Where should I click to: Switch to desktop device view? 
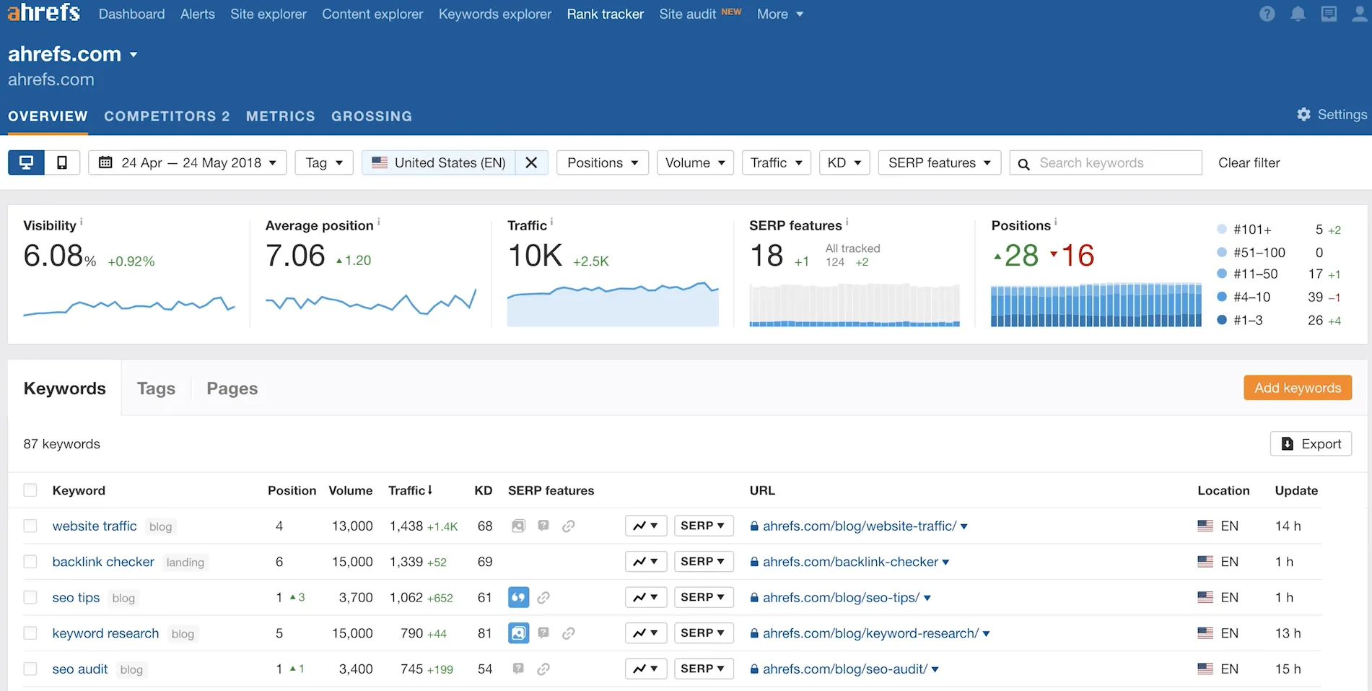pos(26,162)
